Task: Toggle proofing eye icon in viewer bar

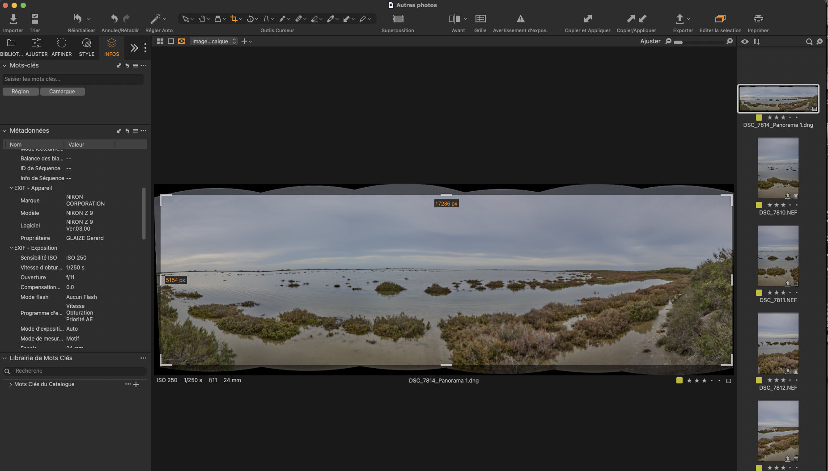Action: 182,41
